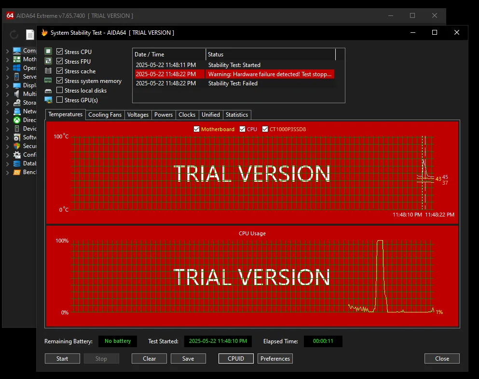Expand the Network tree node arrow
The image size is (479, 379).
[7, 111]
